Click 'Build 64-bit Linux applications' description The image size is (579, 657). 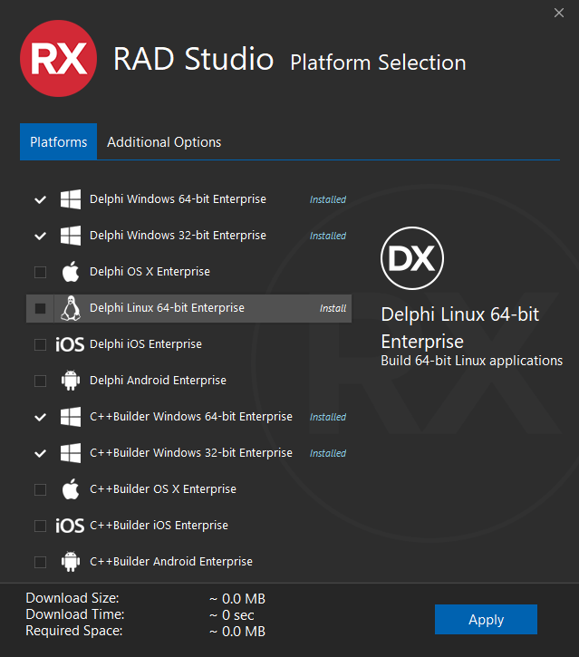[472, 361]
